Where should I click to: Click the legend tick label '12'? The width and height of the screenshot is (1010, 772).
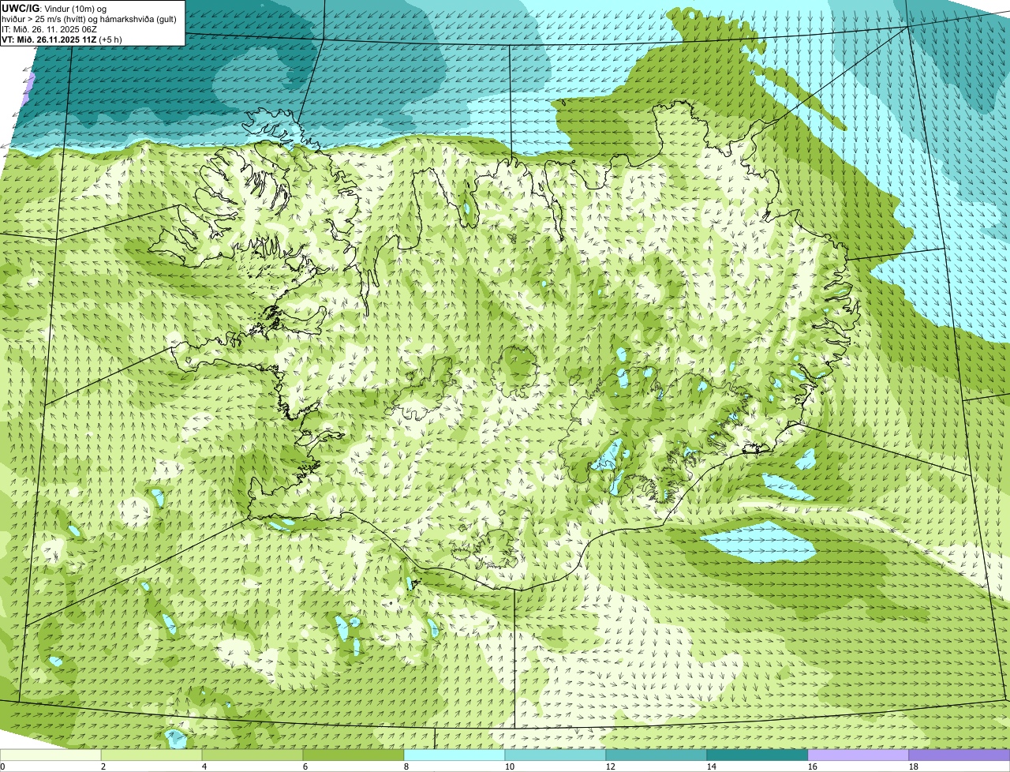611,766
